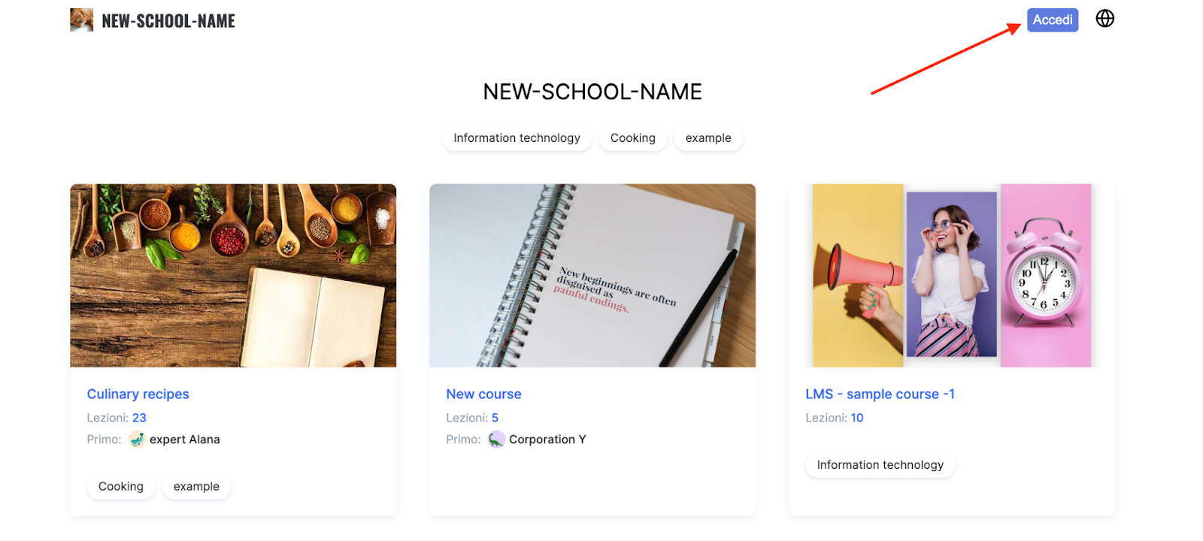The image size is (1203, 541).
Task: Click the blue Accedi login button
Action: (x=1053, y=20)
